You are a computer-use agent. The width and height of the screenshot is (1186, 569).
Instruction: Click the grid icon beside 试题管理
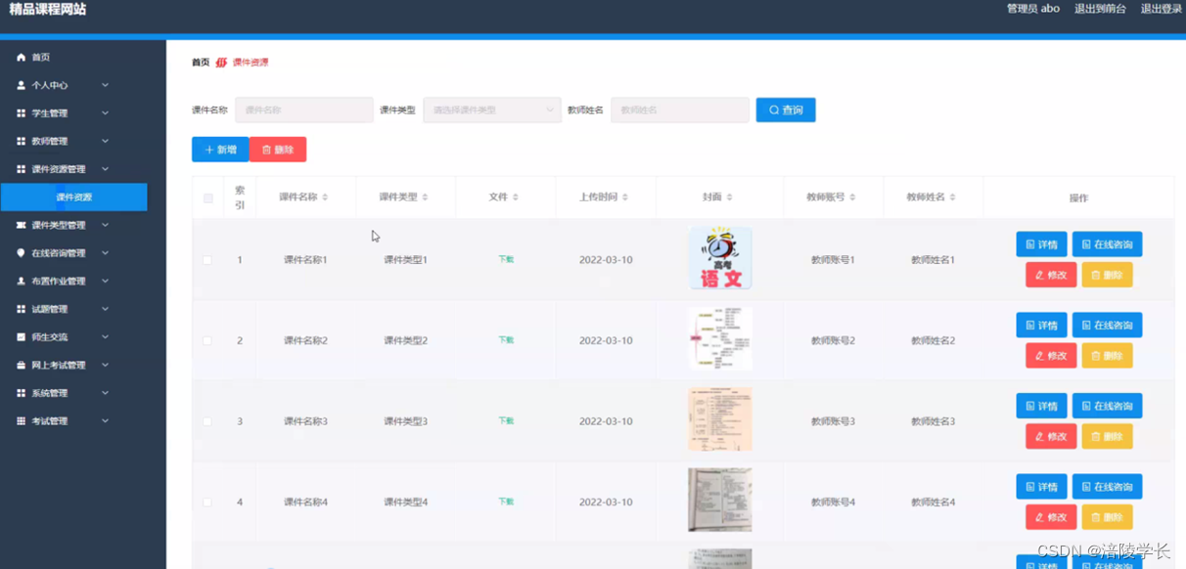22,309
